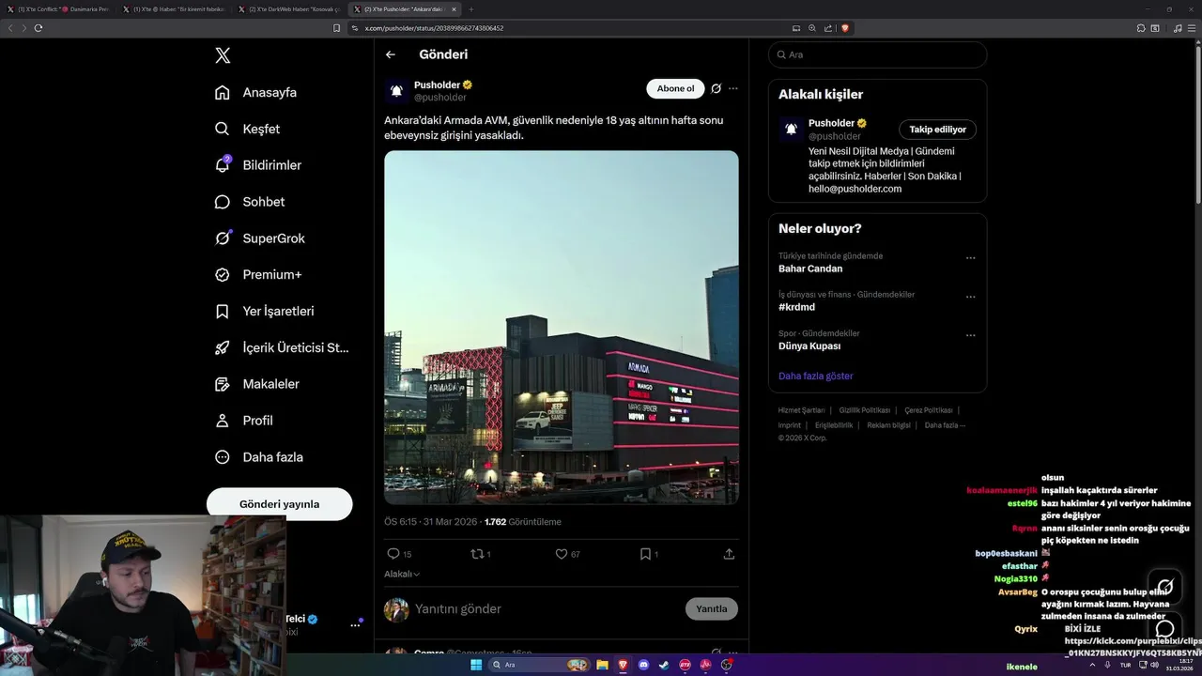Screen dimensions: 1202x676
Task: Open Yer İşaretleri bookmarks
Action: (x=265, y=311)
